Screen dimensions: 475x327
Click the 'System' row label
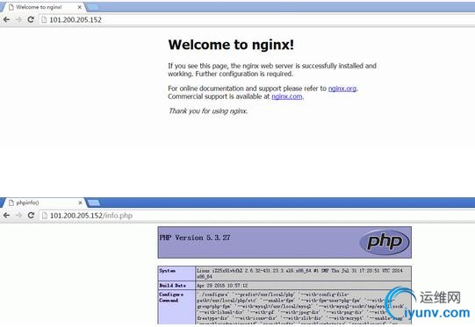click(168, 271)
